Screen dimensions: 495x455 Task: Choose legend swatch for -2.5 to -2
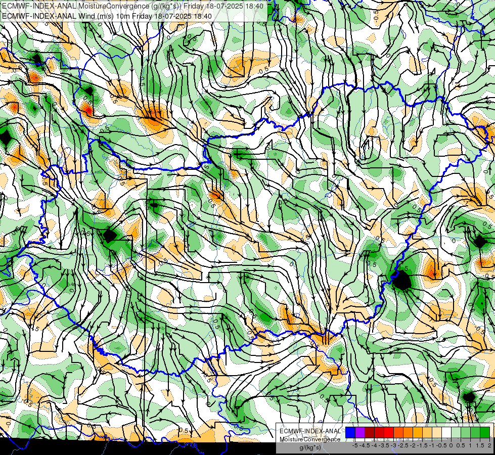(408, 432)
